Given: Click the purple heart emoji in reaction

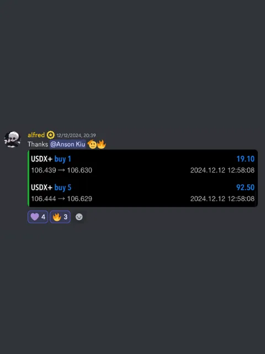Looking at the screenshot, I should click(35, 217).
